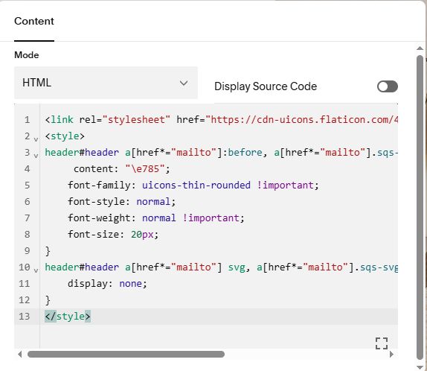427x371 pixels.
Task: Click the vertical scrollbar down arrow
Action: click(420, 367)
